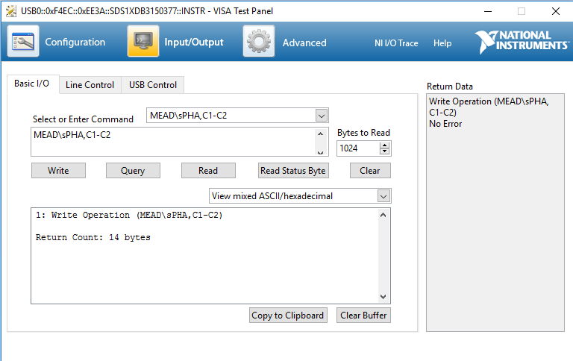Click the VISA Test Panel title bar icon

point(10,11)
